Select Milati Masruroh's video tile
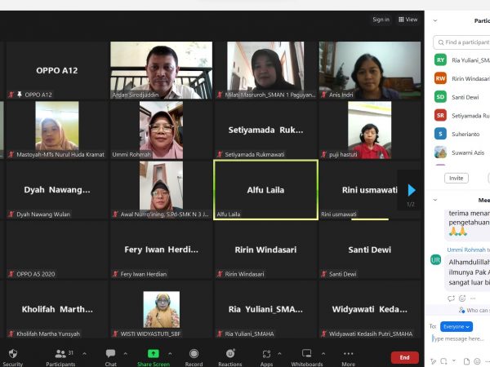The height and width of the screenshot is (367, 490). point(265,70)
